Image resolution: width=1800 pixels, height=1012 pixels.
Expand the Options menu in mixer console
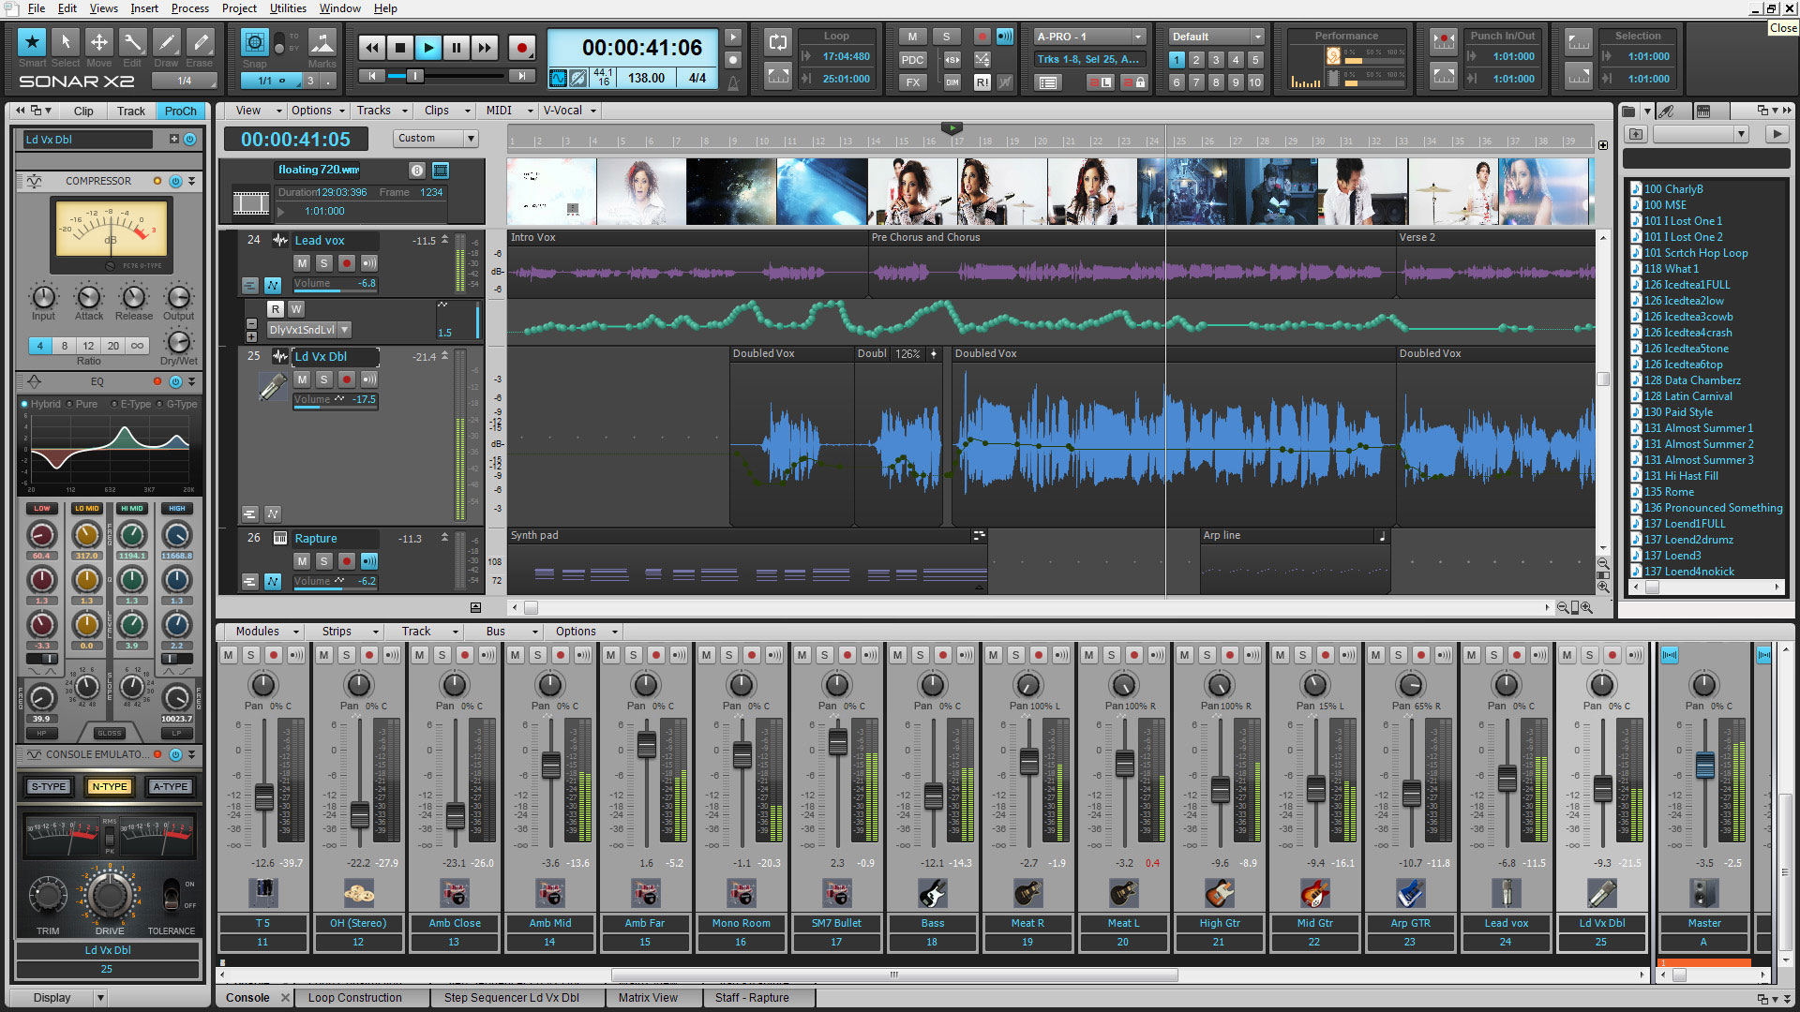pos(577,632)
